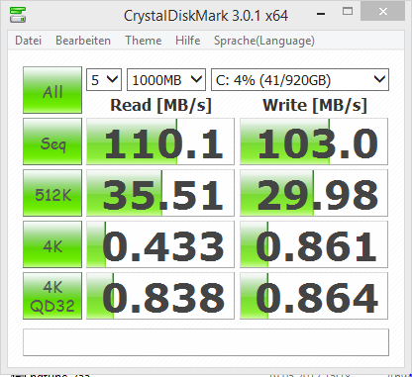The height and width of the screenshot is (377, 412).
Task: Click the CrystalDiskMark app icon in title bar
Action: coord(18,15)
